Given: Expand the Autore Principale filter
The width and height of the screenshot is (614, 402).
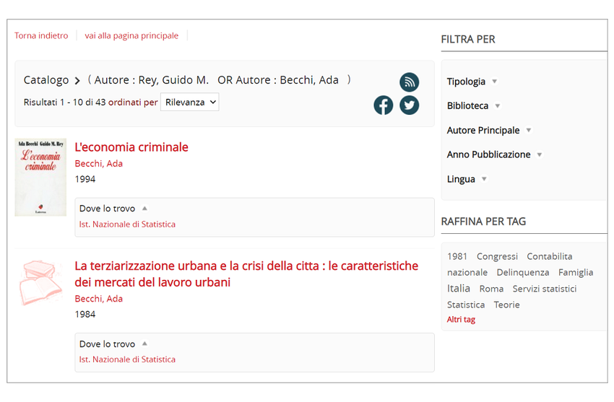Looking at the screenshot, I should pyautogui.click(x=489, y=131).
